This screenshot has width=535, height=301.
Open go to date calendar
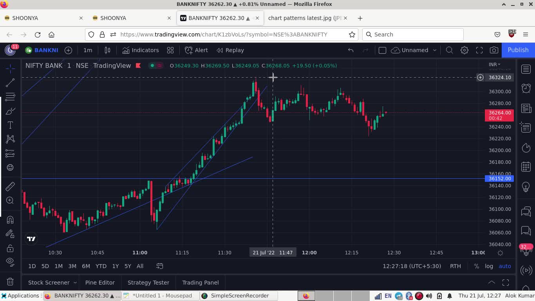160,266
